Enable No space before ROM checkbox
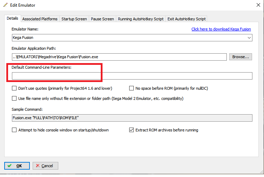The image size is (264, 177). 131,88
